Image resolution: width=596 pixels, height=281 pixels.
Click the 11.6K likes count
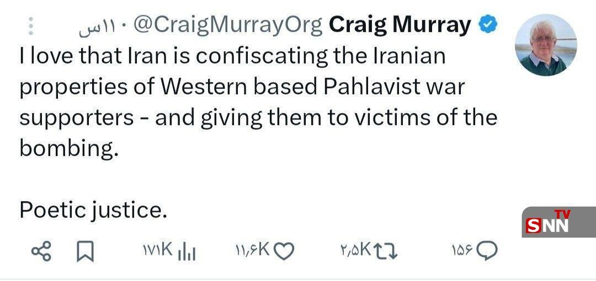coord(252,251)
